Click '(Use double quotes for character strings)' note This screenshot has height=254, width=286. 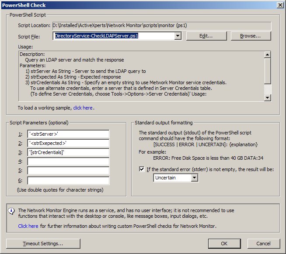click(60, 190)
